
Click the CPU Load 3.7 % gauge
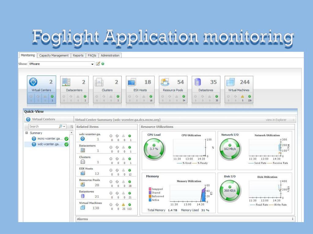tap(154, 149)
